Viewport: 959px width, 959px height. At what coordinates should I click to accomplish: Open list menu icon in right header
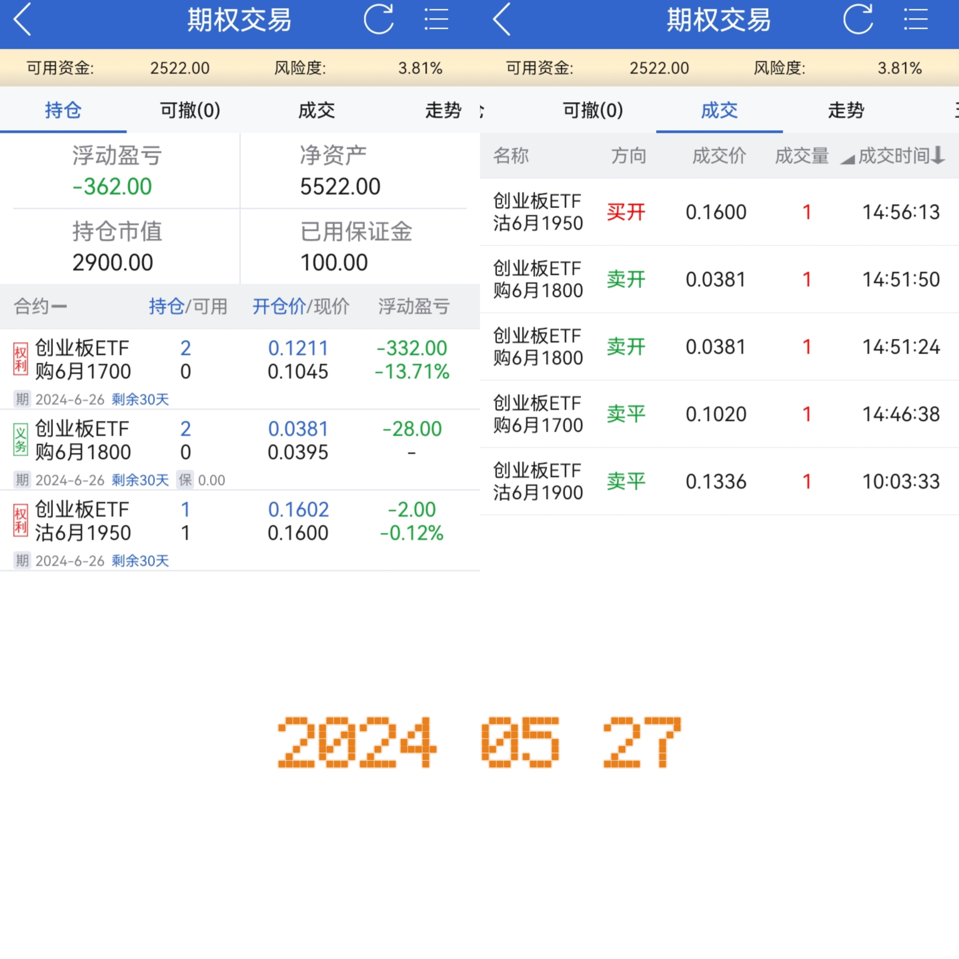[915, 20]
